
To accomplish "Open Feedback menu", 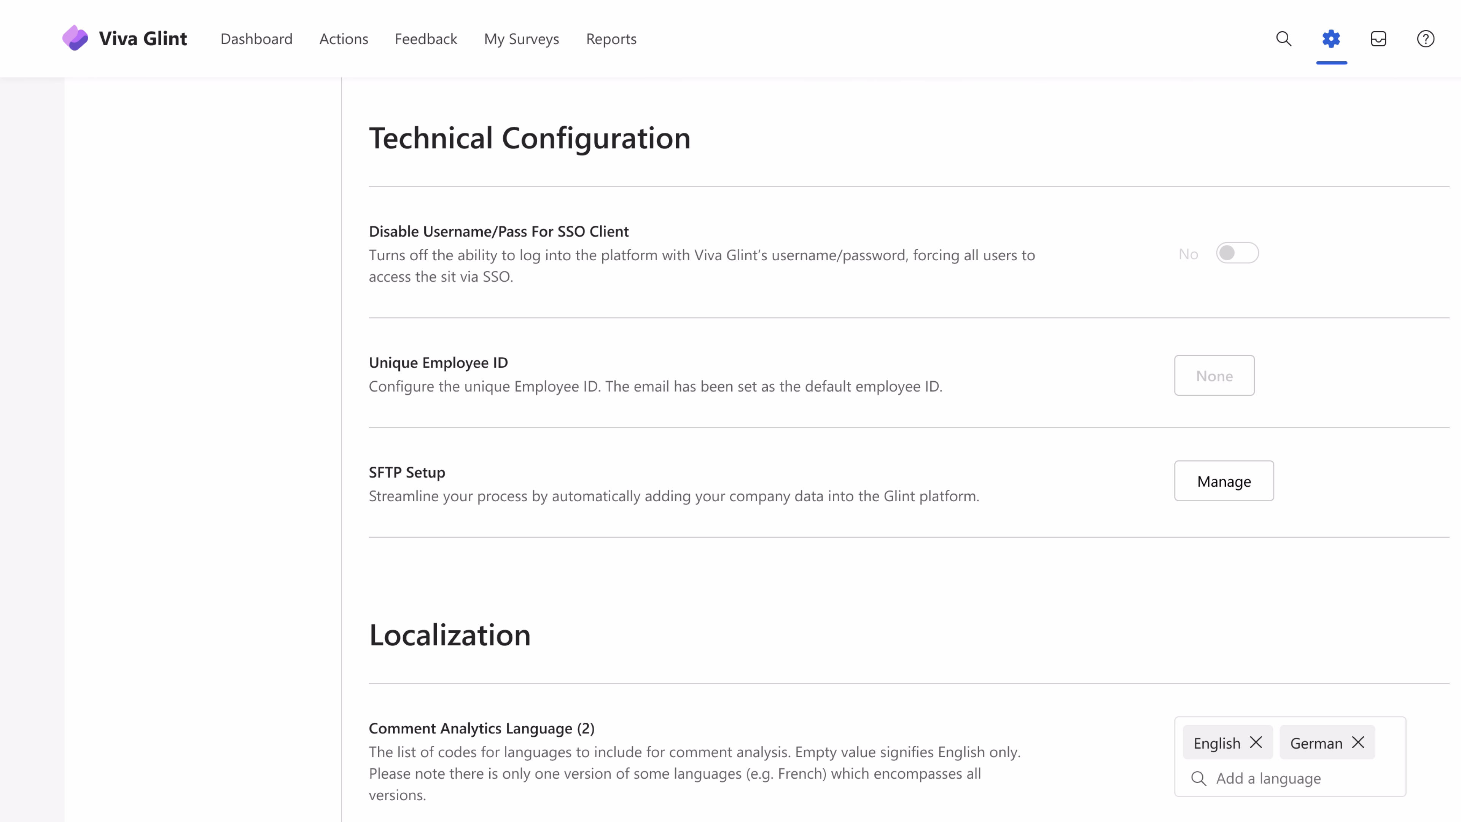I will click(426, 38).
